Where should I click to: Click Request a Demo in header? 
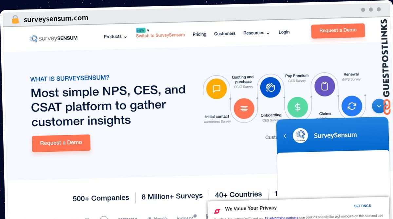(338, 30)
